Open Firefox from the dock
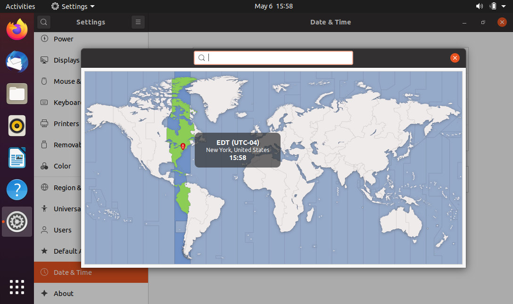 17,29
